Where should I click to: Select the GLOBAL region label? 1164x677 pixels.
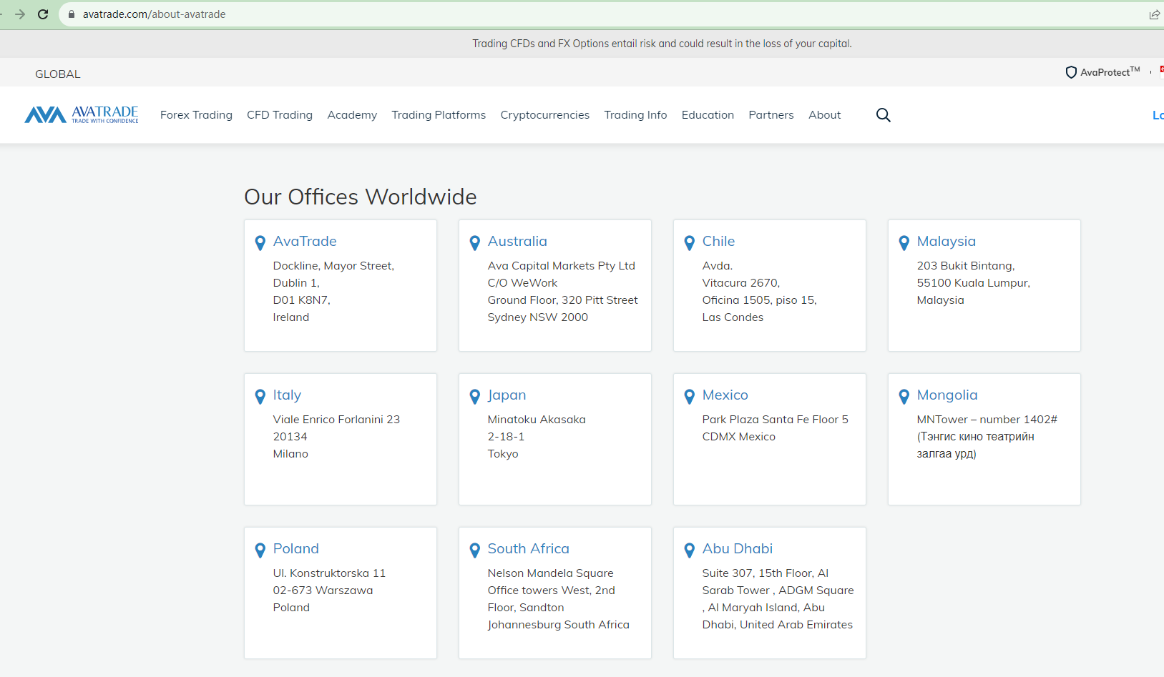click(x=58, y=74)
